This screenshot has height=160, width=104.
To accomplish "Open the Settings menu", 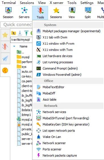I will pyautogui.click(x=87, y=3).
